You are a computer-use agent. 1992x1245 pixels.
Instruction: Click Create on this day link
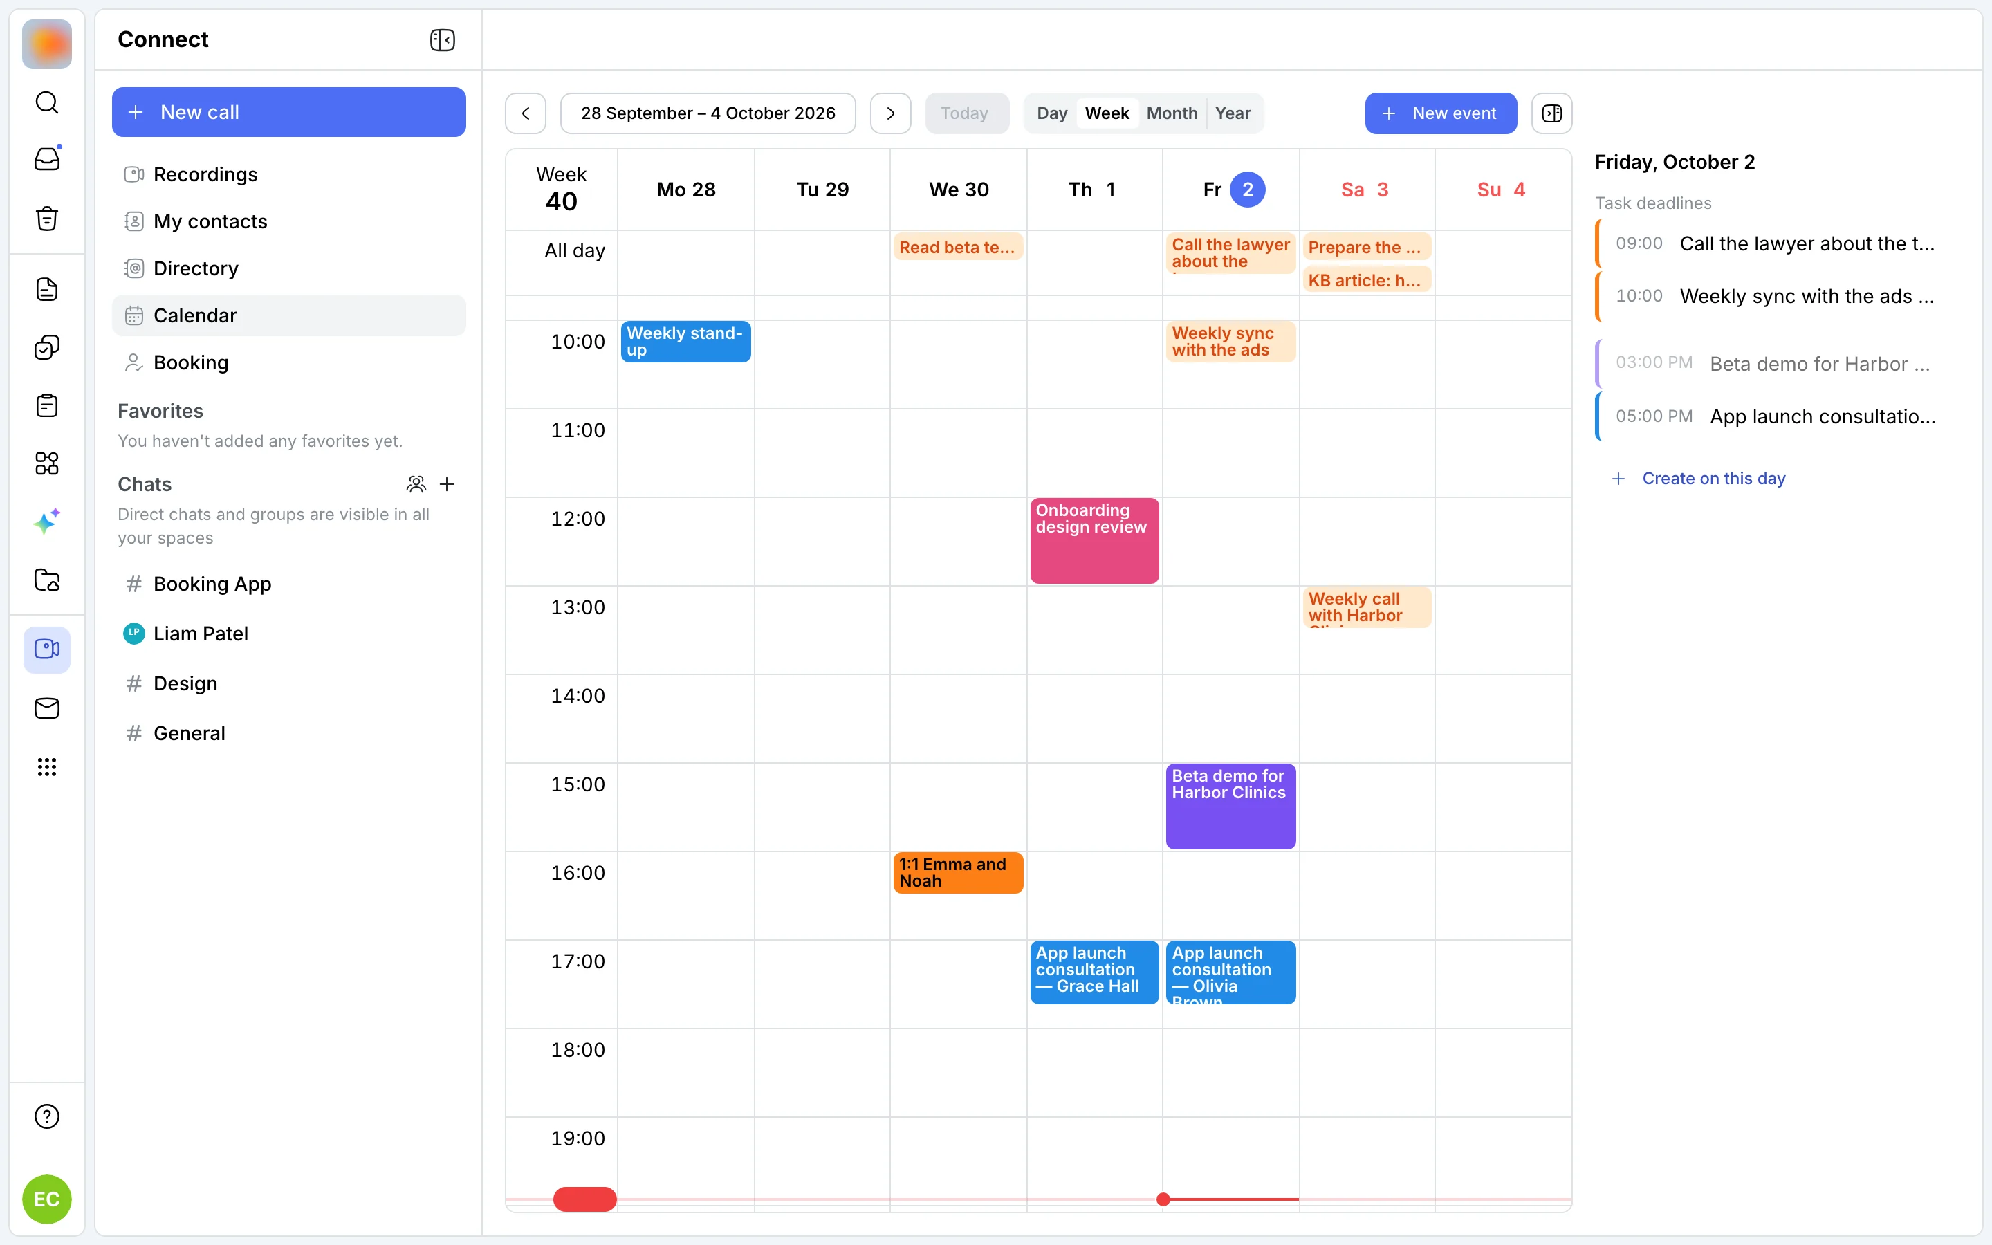[x=1698, y=479]
